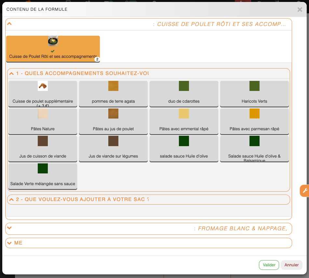Click the roasted chicken dish thumbnail
The image size is (309, 278).
pos(53,41)
